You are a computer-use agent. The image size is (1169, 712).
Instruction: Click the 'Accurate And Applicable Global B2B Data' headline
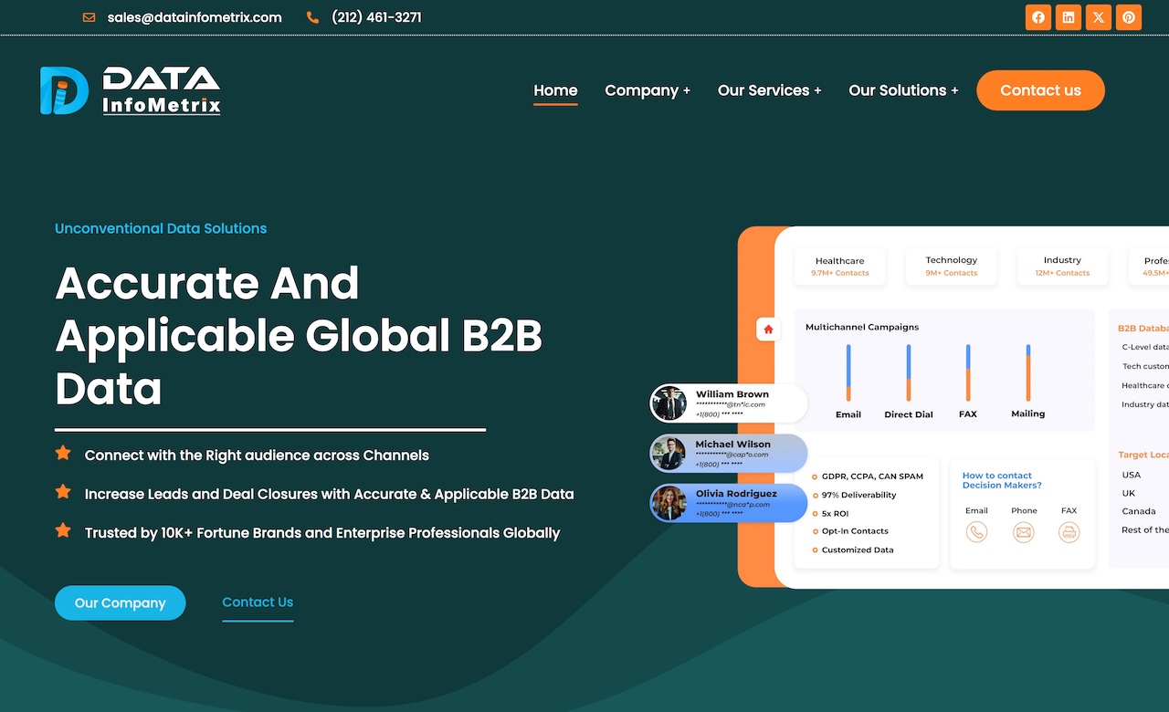[x=299, y=336]
